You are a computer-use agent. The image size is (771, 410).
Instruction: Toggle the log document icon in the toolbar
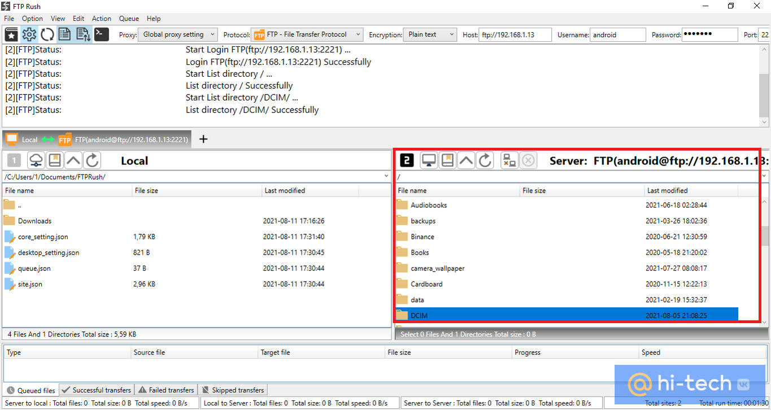click(65, 34)
